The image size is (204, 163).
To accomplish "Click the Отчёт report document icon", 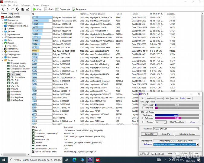I will click(x=46, y=9).
